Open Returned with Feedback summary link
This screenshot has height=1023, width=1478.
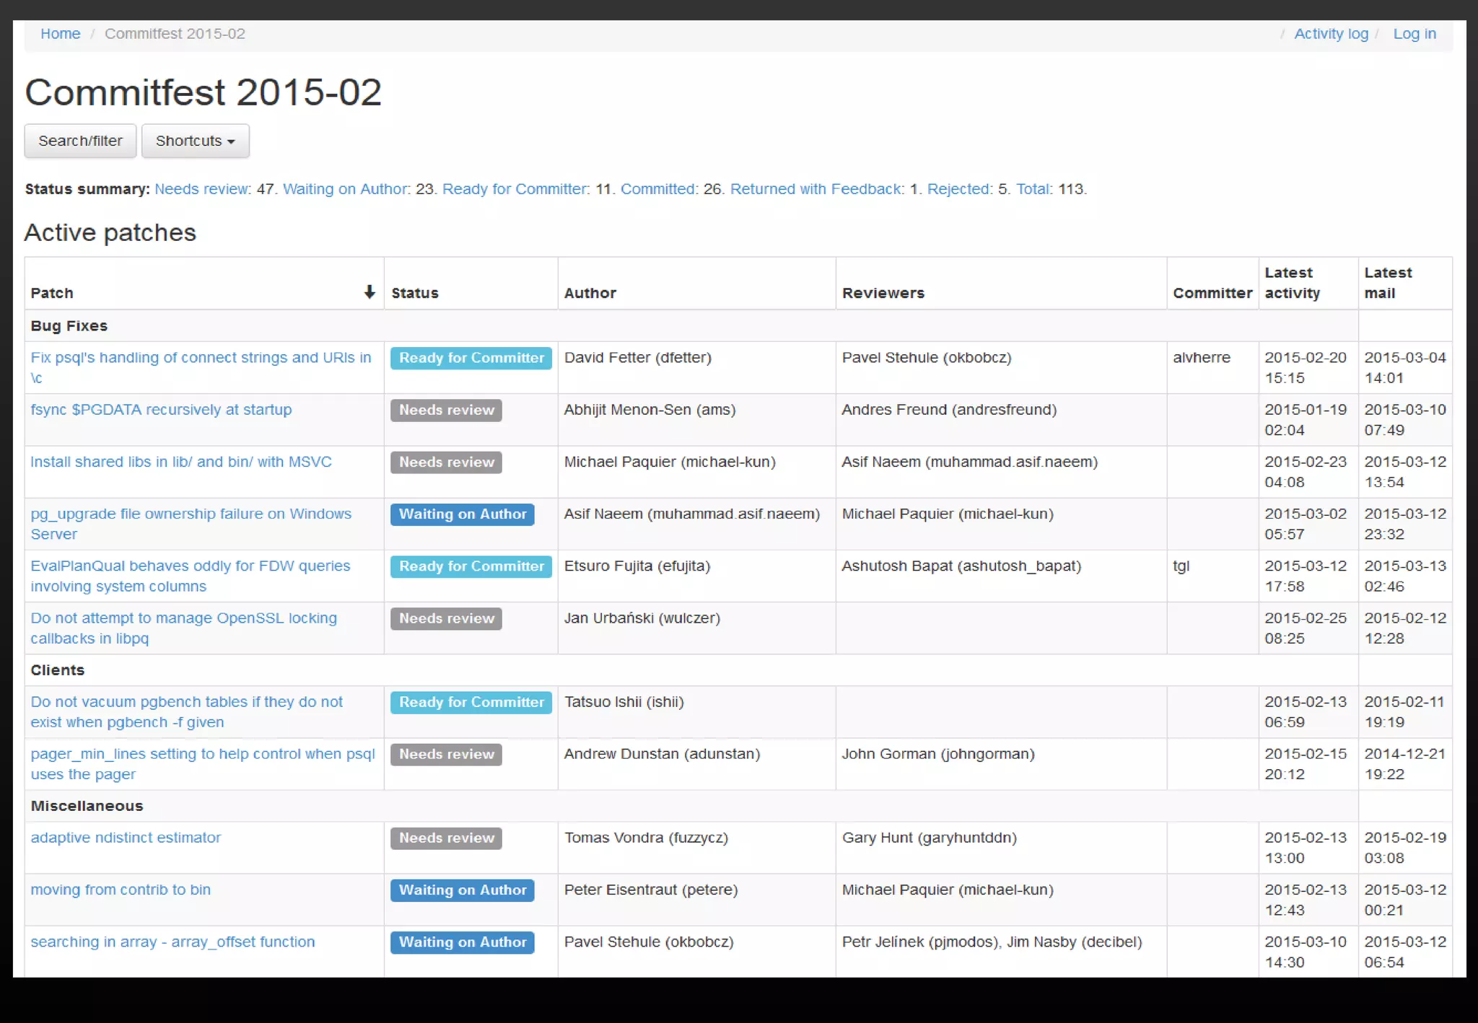tap(815, 189)
